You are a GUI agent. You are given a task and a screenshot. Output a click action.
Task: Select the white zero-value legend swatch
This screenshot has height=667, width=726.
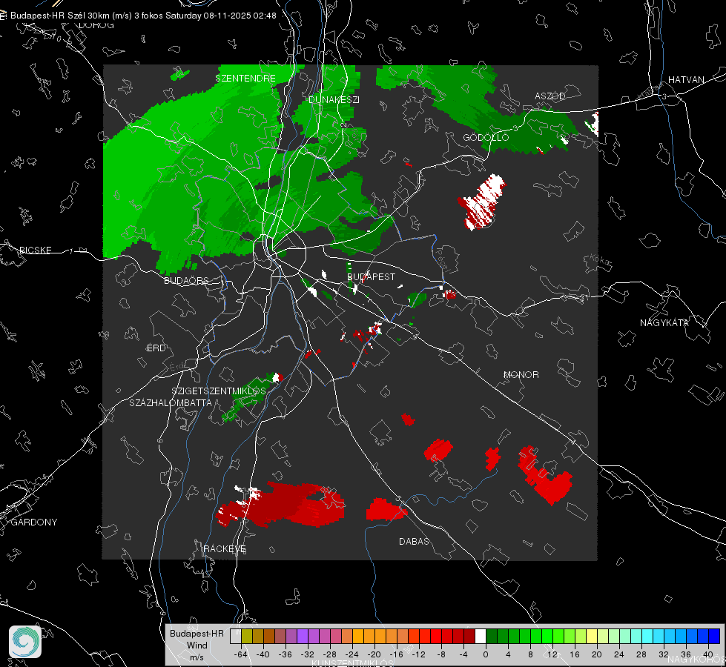481,637
